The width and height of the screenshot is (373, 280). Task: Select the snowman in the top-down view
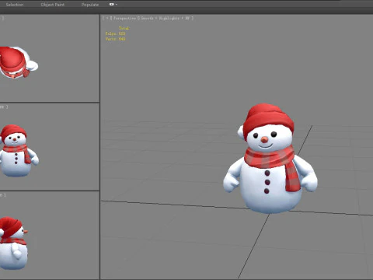tap(18, 62)
